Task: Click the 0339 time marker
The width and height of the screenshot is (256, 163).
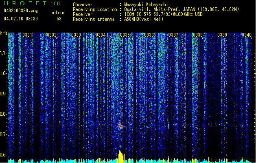Action: 222,35
